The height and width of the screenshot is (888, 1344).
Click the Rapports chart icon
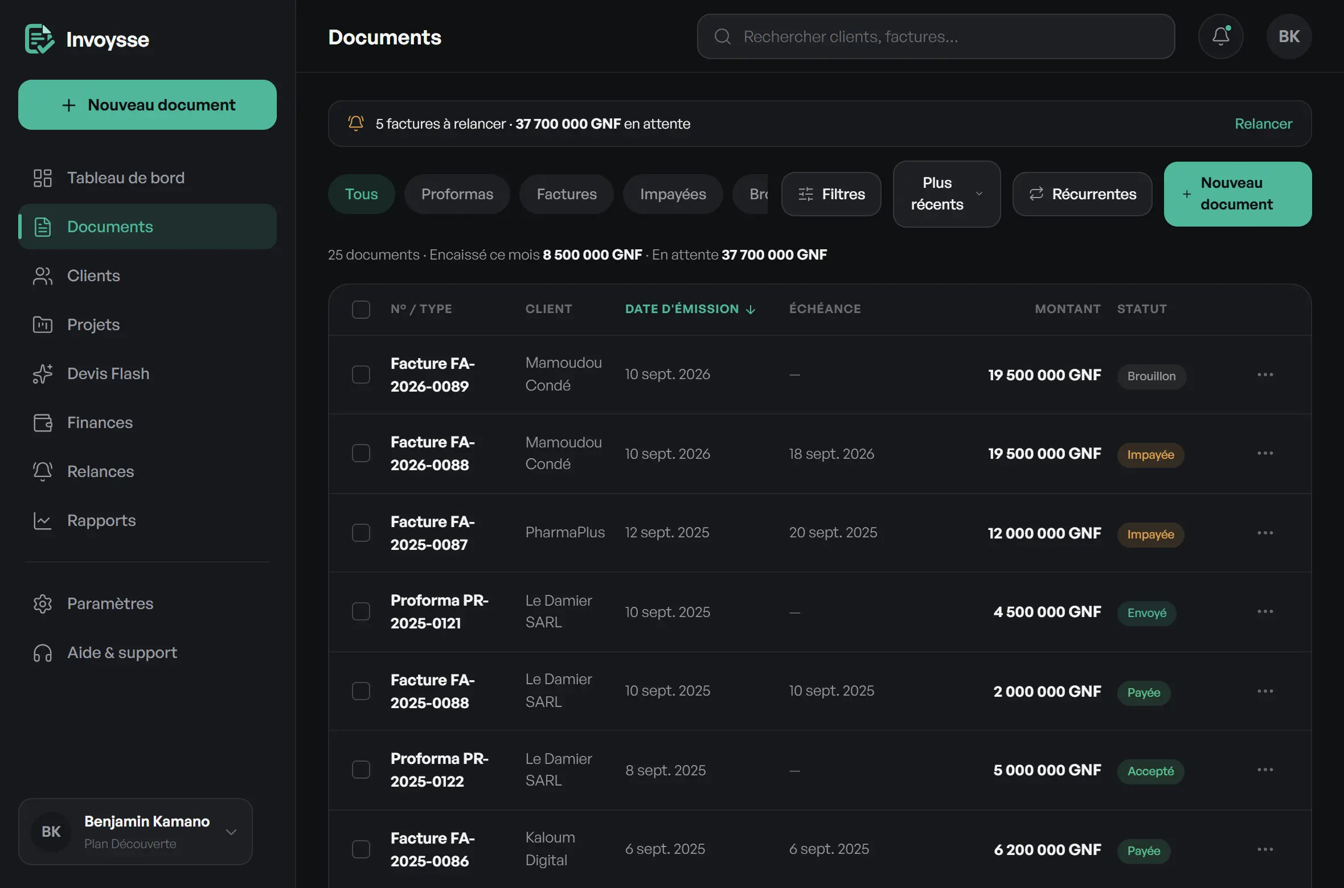pyautogui.click(x=43, y=520)
